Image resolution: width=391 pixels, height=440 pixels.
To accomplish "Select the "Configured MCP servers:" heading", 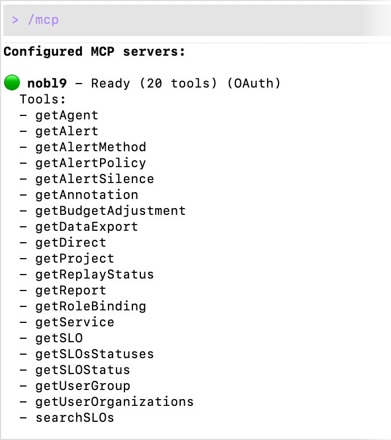I will 94,52.
